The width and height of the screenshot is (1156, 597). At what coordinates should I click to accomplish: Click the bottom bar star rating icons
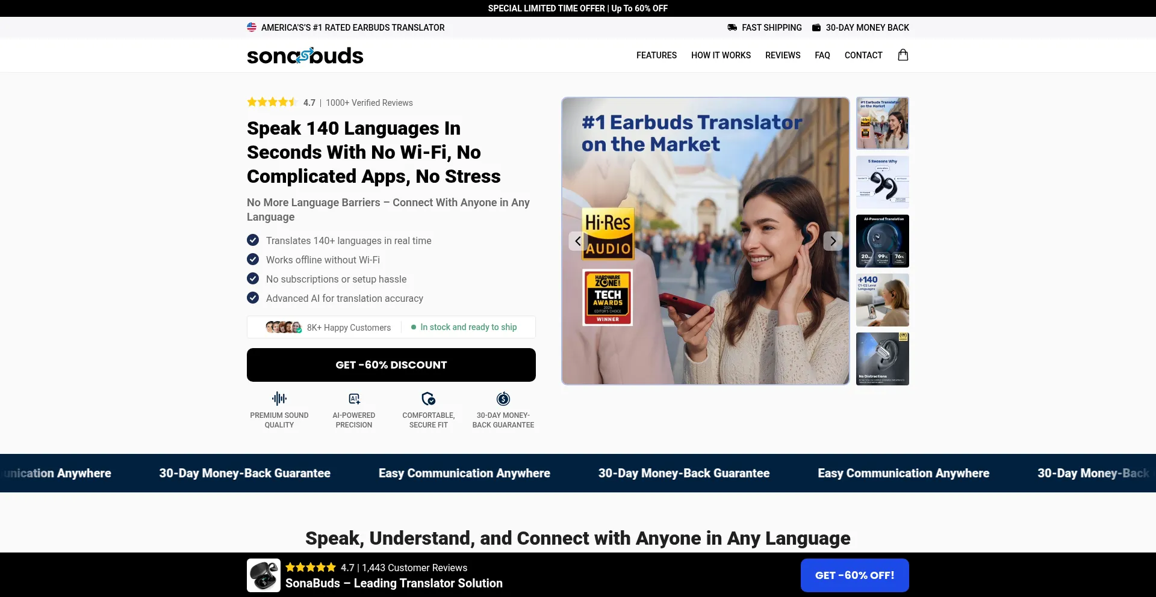pos(311,567)
